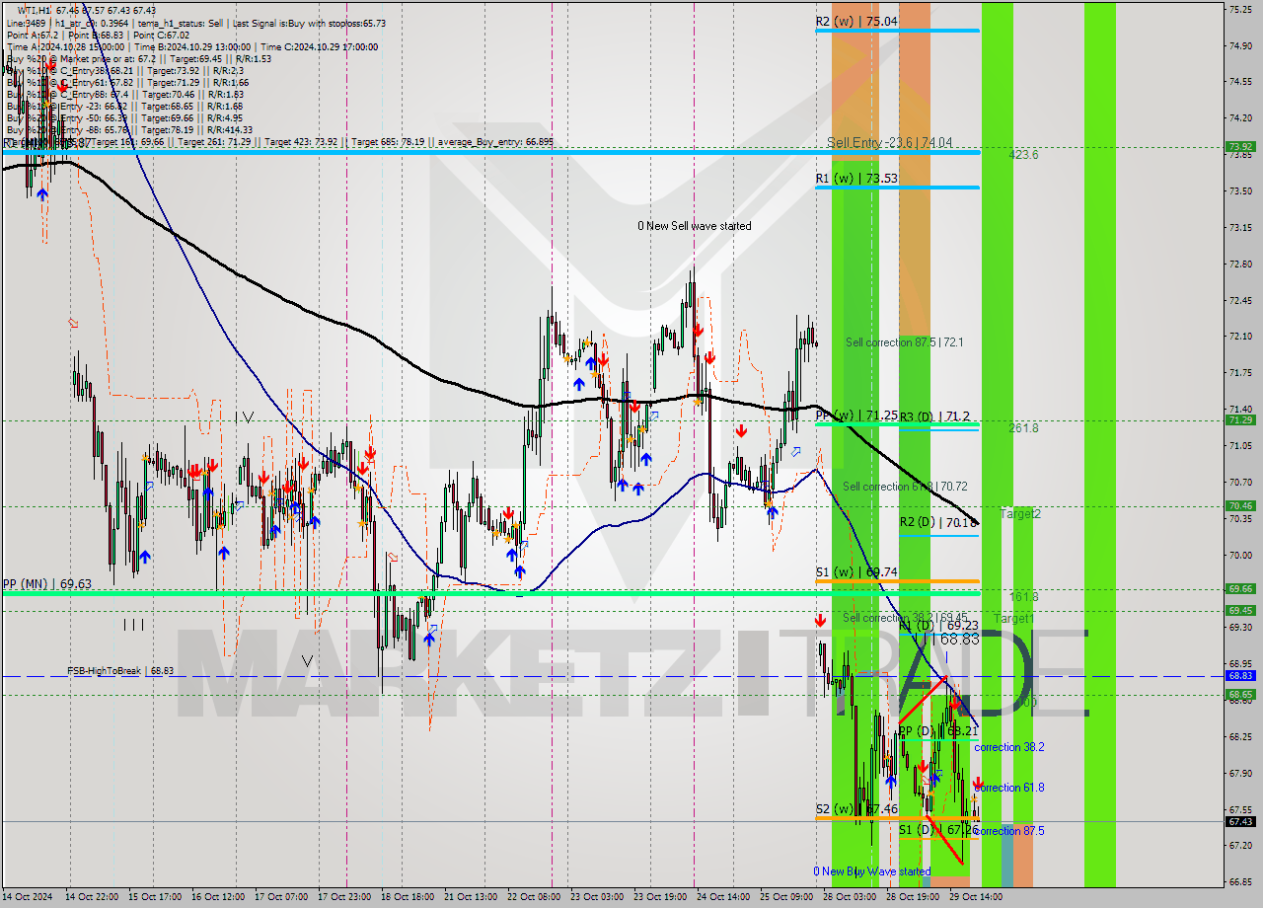Select the 'Sell Entry -23.6 | 74.04' label
This screenshot has height=908, width=1263.
point(889,142)
